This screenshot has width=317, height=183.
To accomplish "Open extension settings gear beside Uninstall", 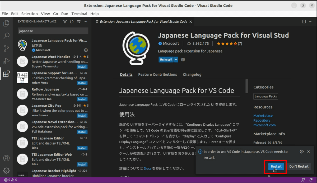I will (x=183, y=60).
